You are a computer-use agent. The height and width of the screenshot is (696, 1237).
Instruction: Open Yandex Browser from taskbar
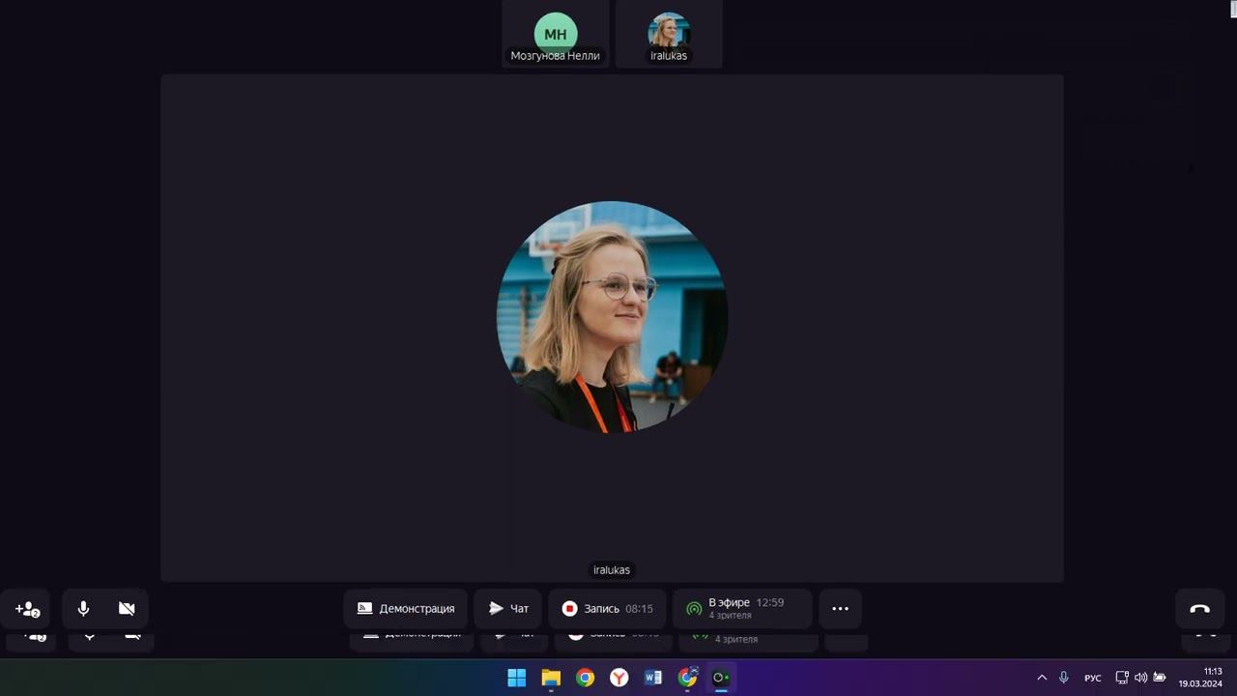point(619,678)
